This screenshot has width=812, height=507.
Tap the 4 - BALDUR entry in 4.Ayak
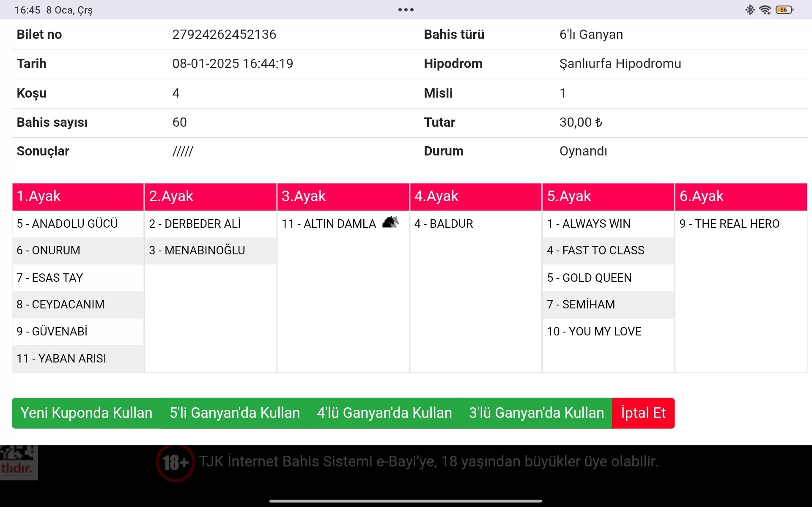444,224
